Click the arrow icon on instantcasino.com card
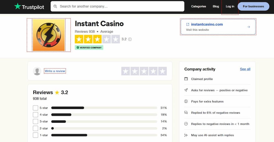Screen dimensions: 274x142 click(x=249, y=27)
